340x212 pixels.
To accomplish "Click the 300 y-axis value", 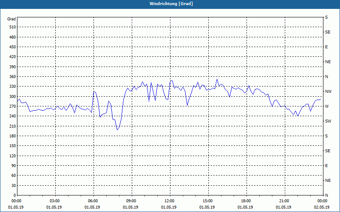I will (13, 97).
